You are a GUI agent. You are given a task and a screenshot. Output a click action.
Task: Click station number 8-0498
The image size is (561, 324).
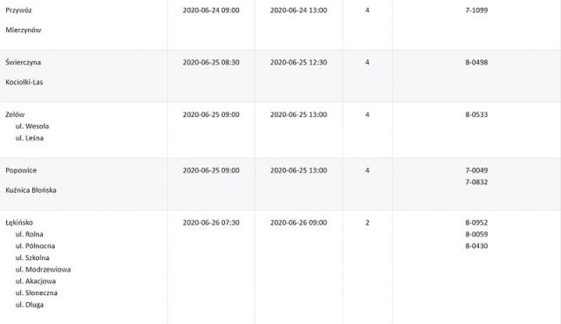tap(476, 62)
